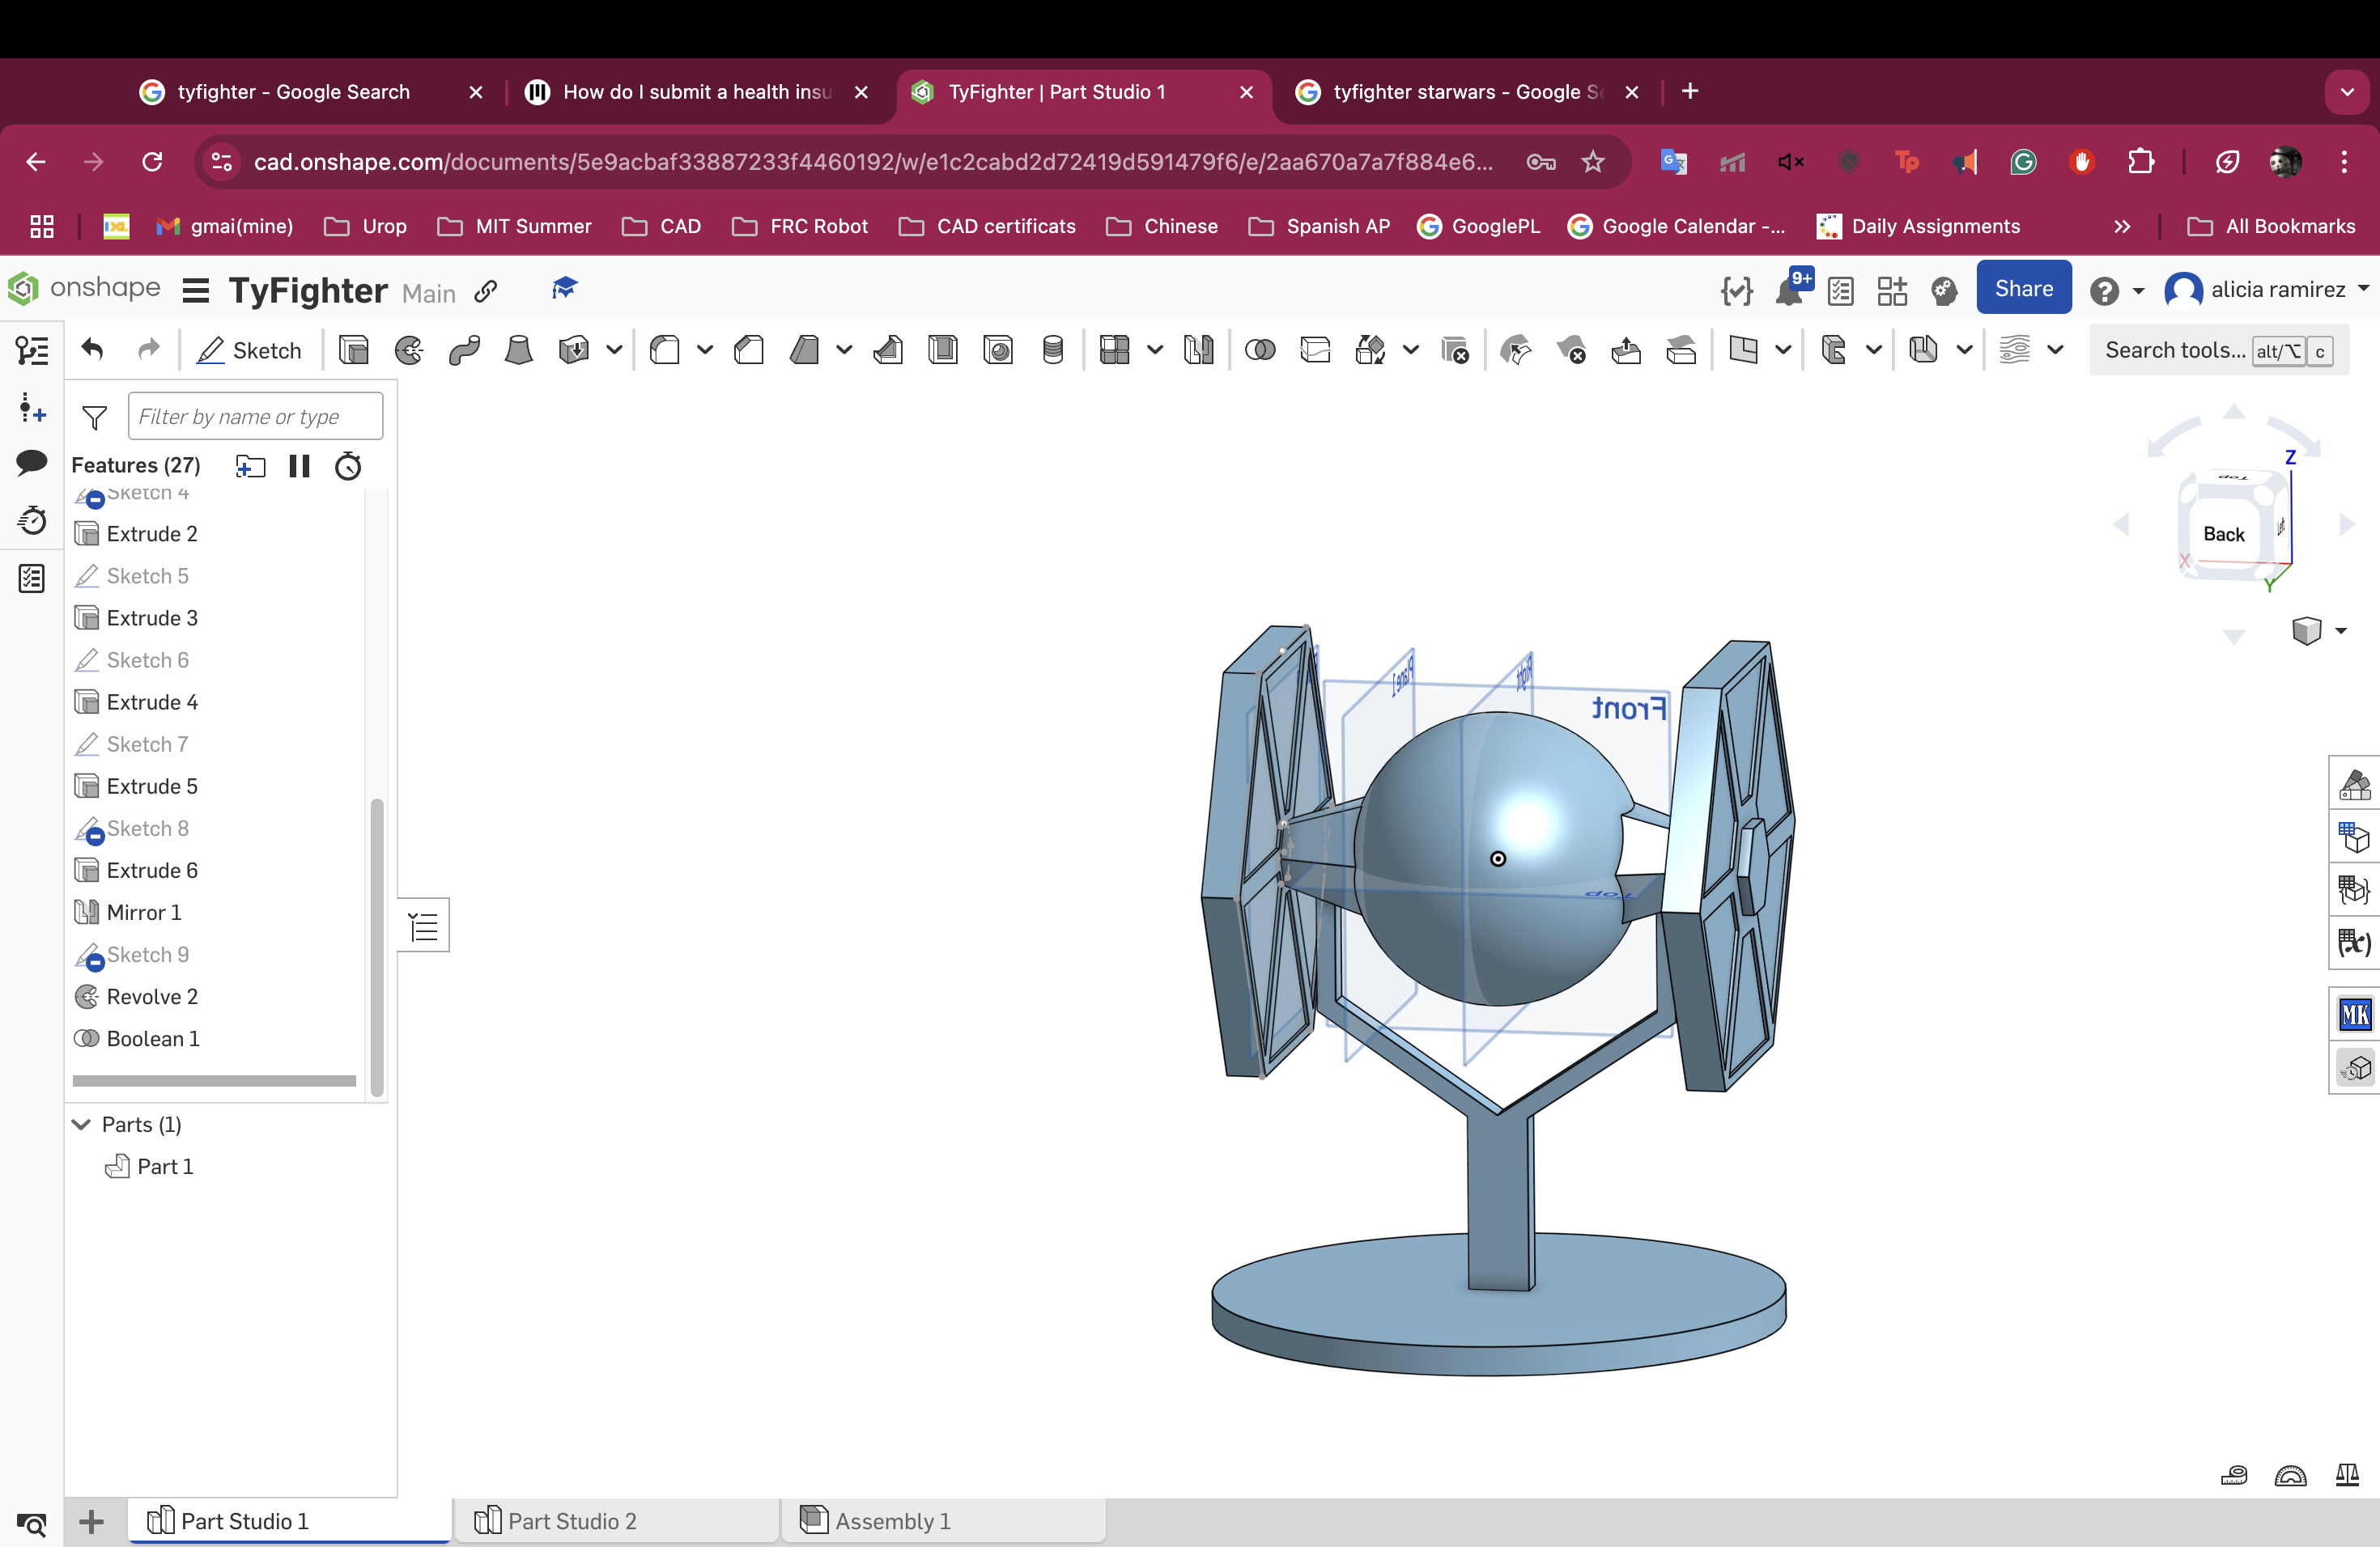This screenshot has height=1547, width=2380.
Task: Select the Hole tool
Action: [x=998, y=350]
